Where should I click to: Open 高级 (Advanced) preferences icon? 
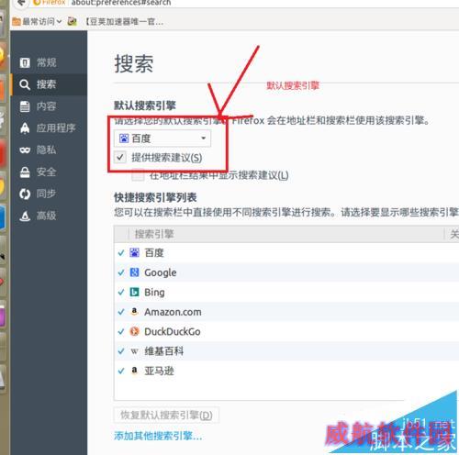[25, 216]
